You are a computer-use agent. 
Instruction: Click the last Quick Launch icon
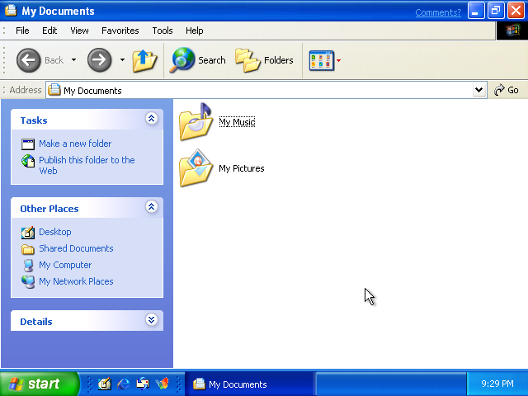162,384
